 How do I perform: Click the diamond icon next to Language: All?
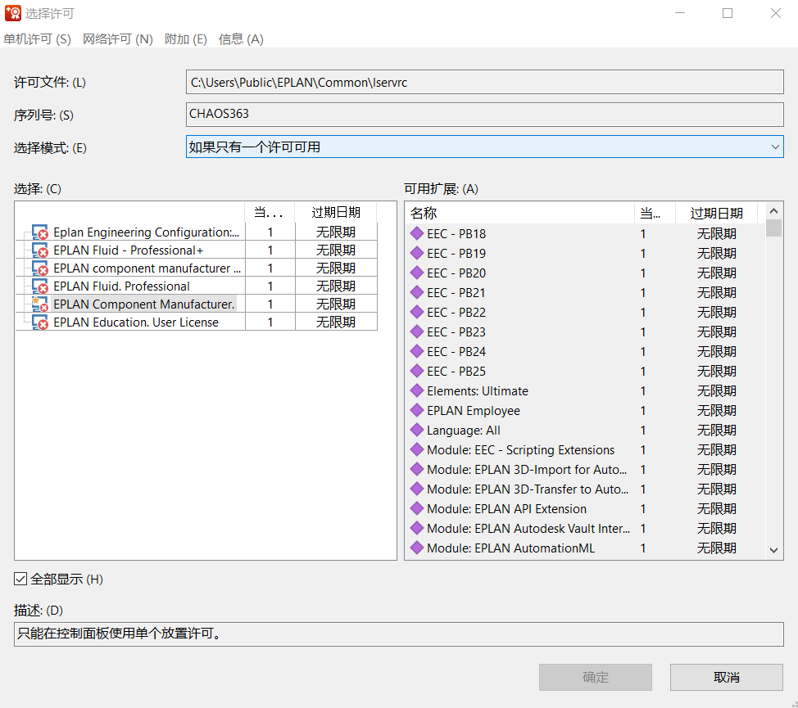[x=416, y=431]
